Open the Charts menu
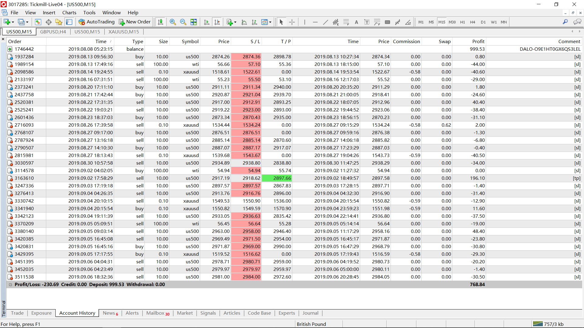Image resolution: width=584 pixels, height=328 pixels. point(69,12)
